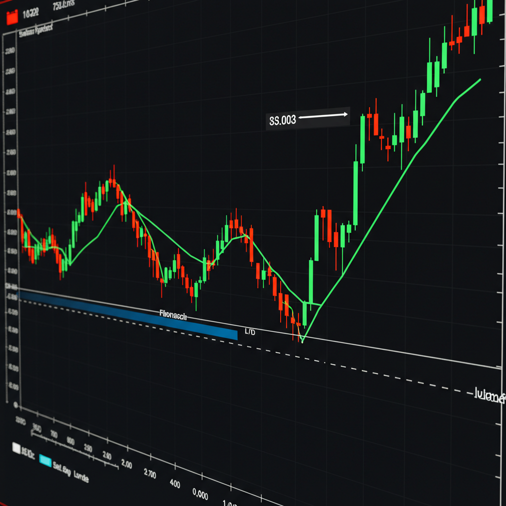Image resolution: width=506 pixels, height=506 pixels.
Task: Click the 2.700 x-axis label
Action: (x=150, y=473)
